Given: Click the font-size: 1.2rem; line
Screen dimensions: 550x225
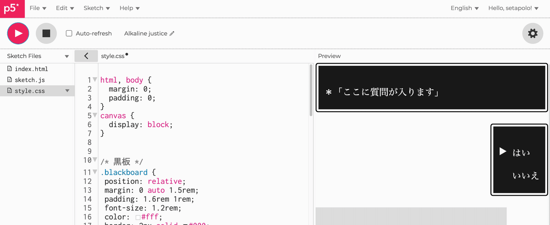Looking at the screenshot, I should tap(143, 208).
